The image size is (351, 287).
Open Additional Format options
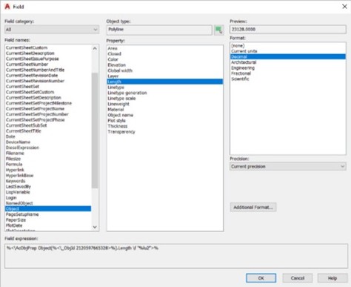(253, 207)
